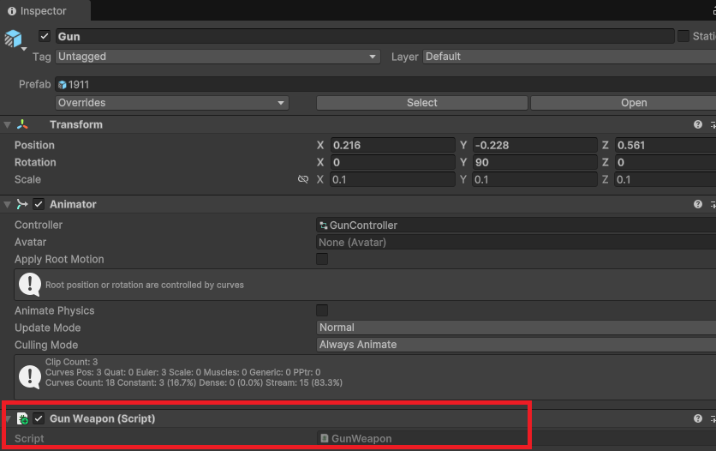Edit Scale X value field
The height and width of the screenshot is (451, 716).
pyautogui.click(x=393, y=179)
